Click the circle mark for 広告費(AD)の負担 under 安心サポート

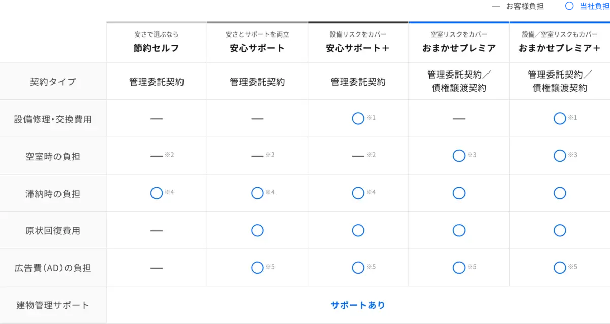click(257, 268)
